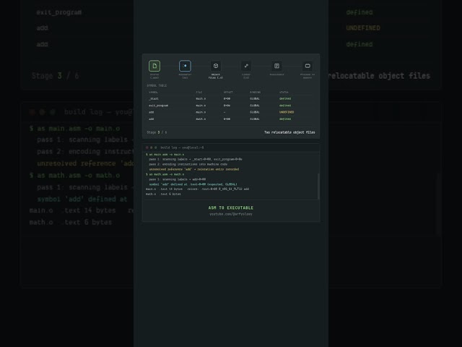Click the 'pass 2: encoding instructions' log line
Image resolution: width=462 pixels, height=347 pixels.
coord(188,164)
